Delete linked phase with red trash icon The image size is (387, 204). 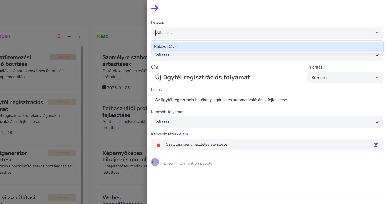click(x=158, y=144)
